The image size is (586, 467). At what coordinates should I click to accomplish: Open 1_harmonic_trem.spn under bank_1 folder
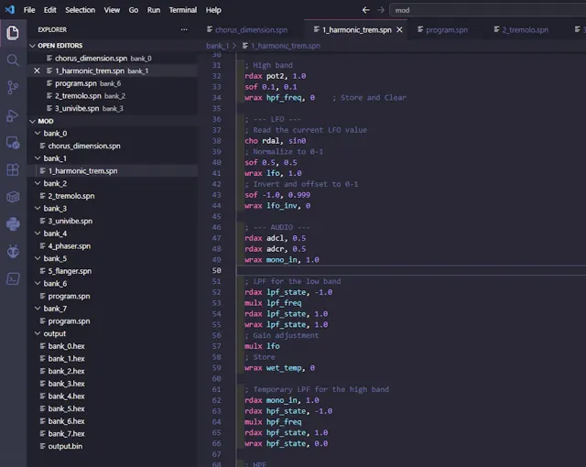[x=112, y=170]
